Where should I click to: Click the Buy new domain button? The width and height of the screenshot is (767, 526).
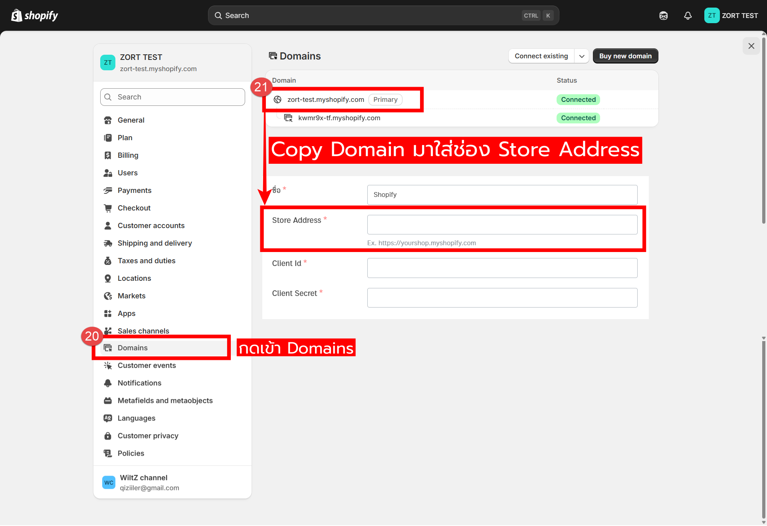click(625, 56)
